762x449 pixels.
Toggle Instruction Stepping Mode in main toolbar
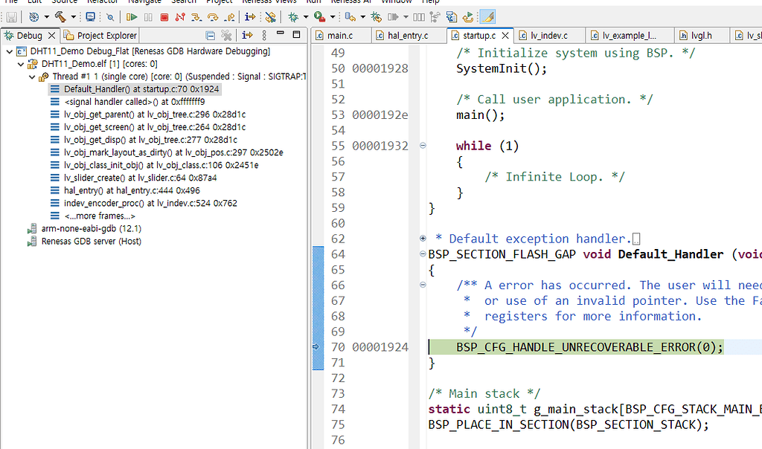point(250,17)
